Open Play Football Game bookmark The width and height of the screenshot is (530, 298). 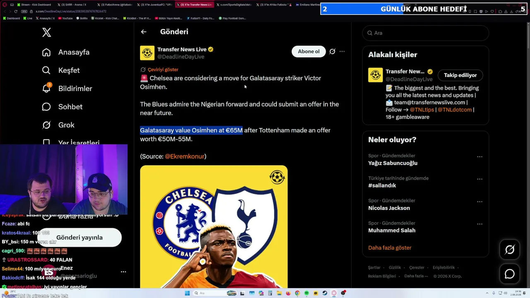(x=232, y=18)
